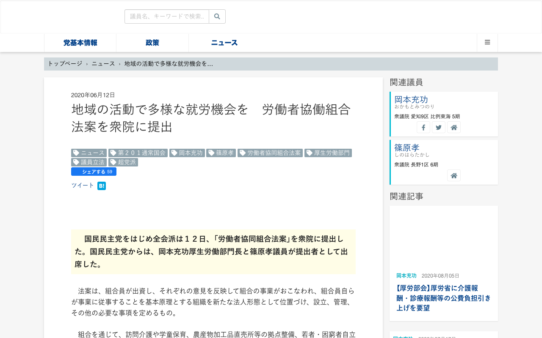
Task: Go to トップページ breadcrumb
Action: click(65, 63)
